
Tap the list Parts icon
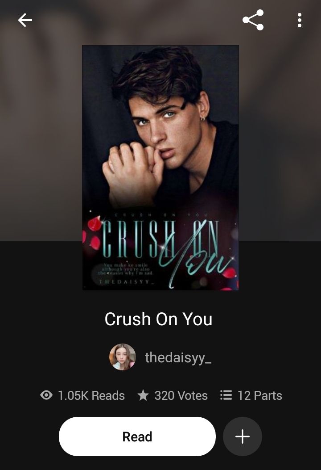tap(226, 395)
